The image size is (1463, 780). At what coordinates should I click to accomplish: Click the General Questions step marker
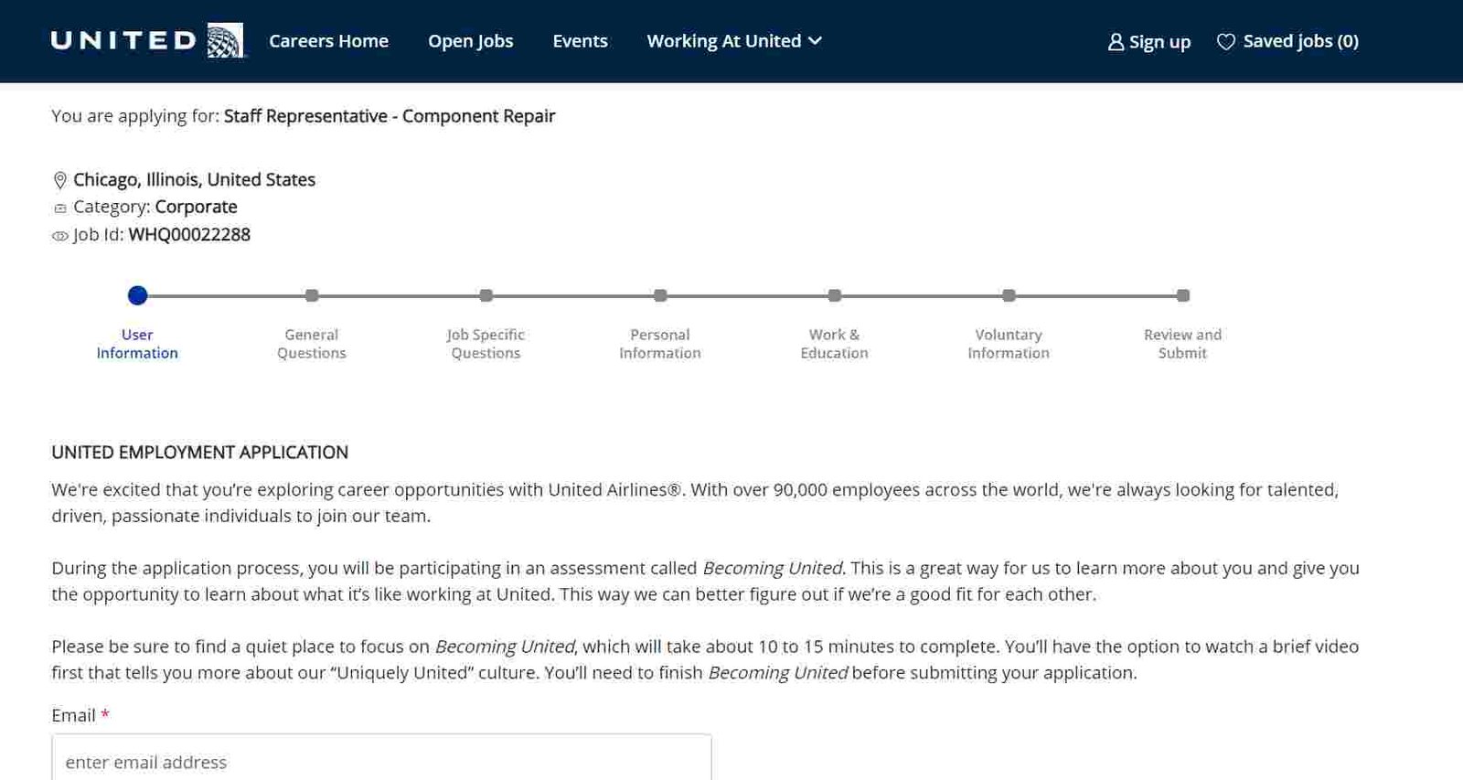(x=312, y=295)
